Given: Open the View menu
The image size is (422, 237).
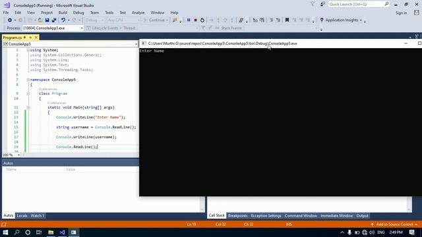Looking at the screenshot, I should pyautogui.click(x=31, y=13).
